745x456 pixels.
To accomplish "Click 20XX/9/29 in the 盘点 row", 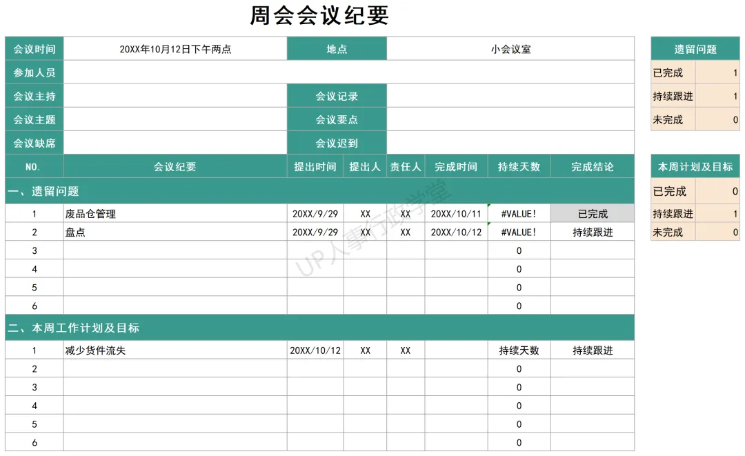I will tap(315, 232).
